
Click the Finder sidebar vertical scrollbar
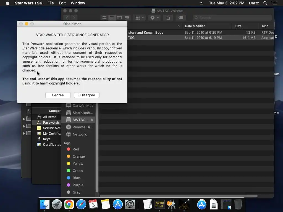[x=97, y=148]
